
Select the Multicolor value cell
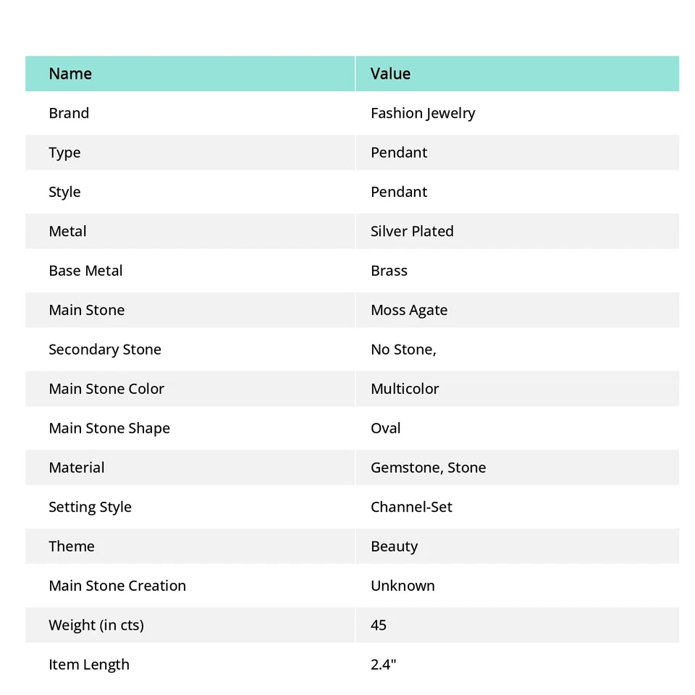point(405,389)
